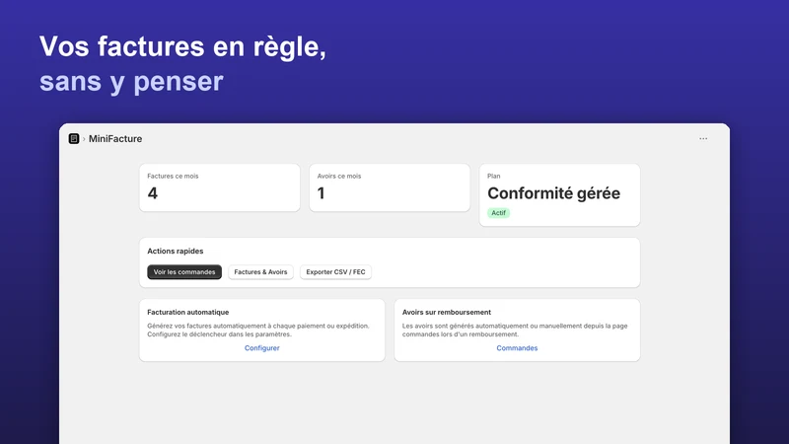Follow the Commandes link
This screenshot has height=444, width=789.
click(517, 348)
